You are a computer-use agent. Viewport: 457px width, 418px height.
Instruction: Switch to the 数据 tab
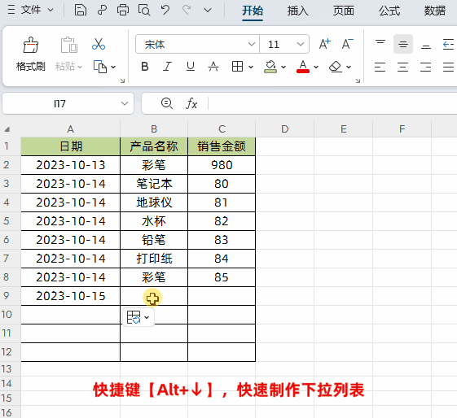point(434,11)
